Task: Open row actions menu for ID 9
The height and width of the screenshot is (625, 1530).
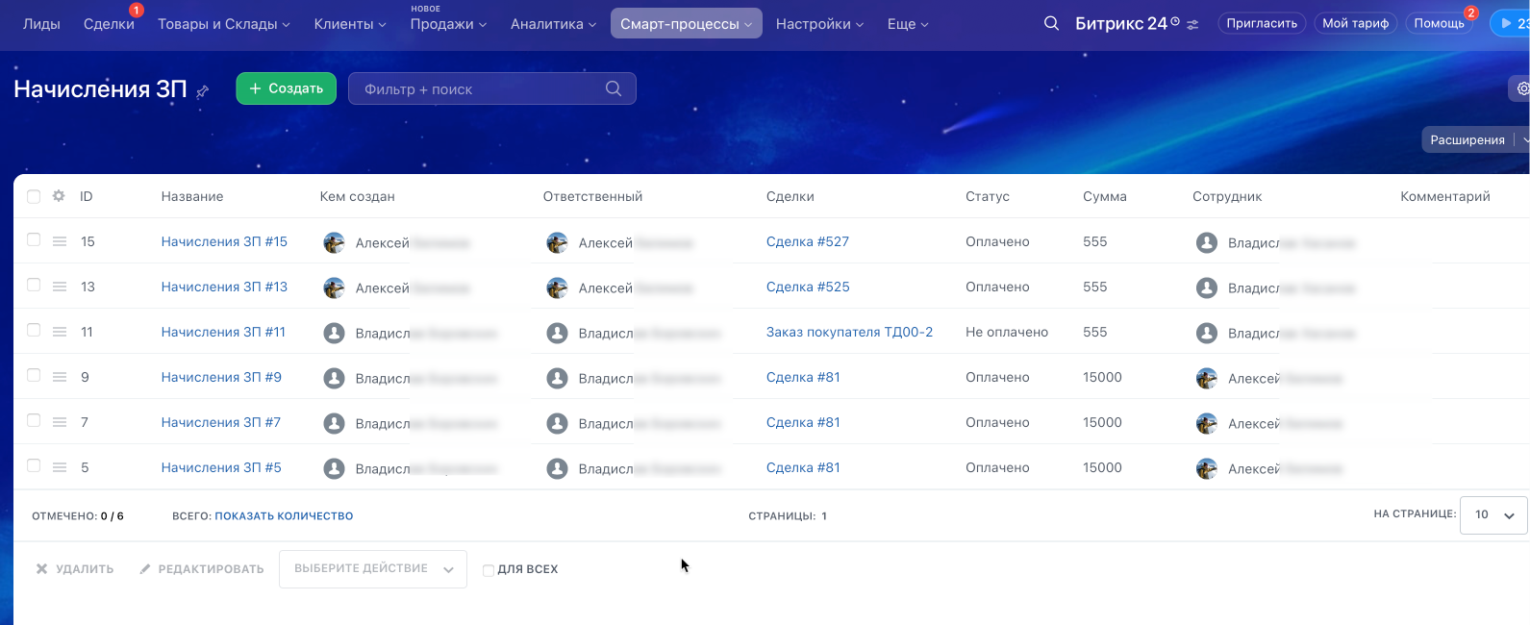Action: click(x=60, y=377)
